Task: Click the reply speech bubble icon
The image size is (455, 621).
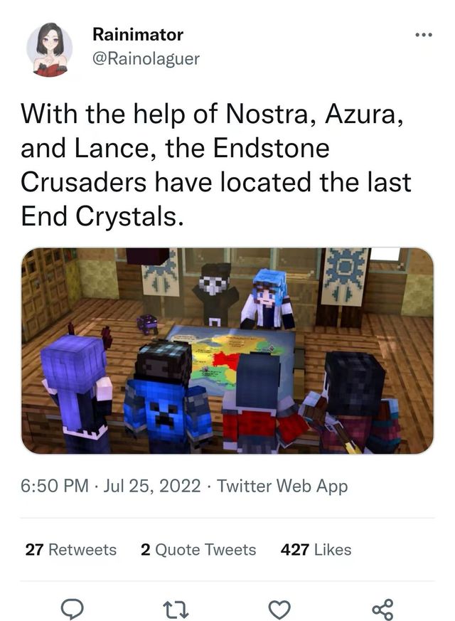Action: tap(72, 609)
